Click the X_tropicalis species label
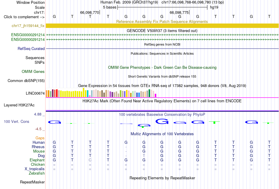This screenshot has height=189, width=279. pos(35,169)
